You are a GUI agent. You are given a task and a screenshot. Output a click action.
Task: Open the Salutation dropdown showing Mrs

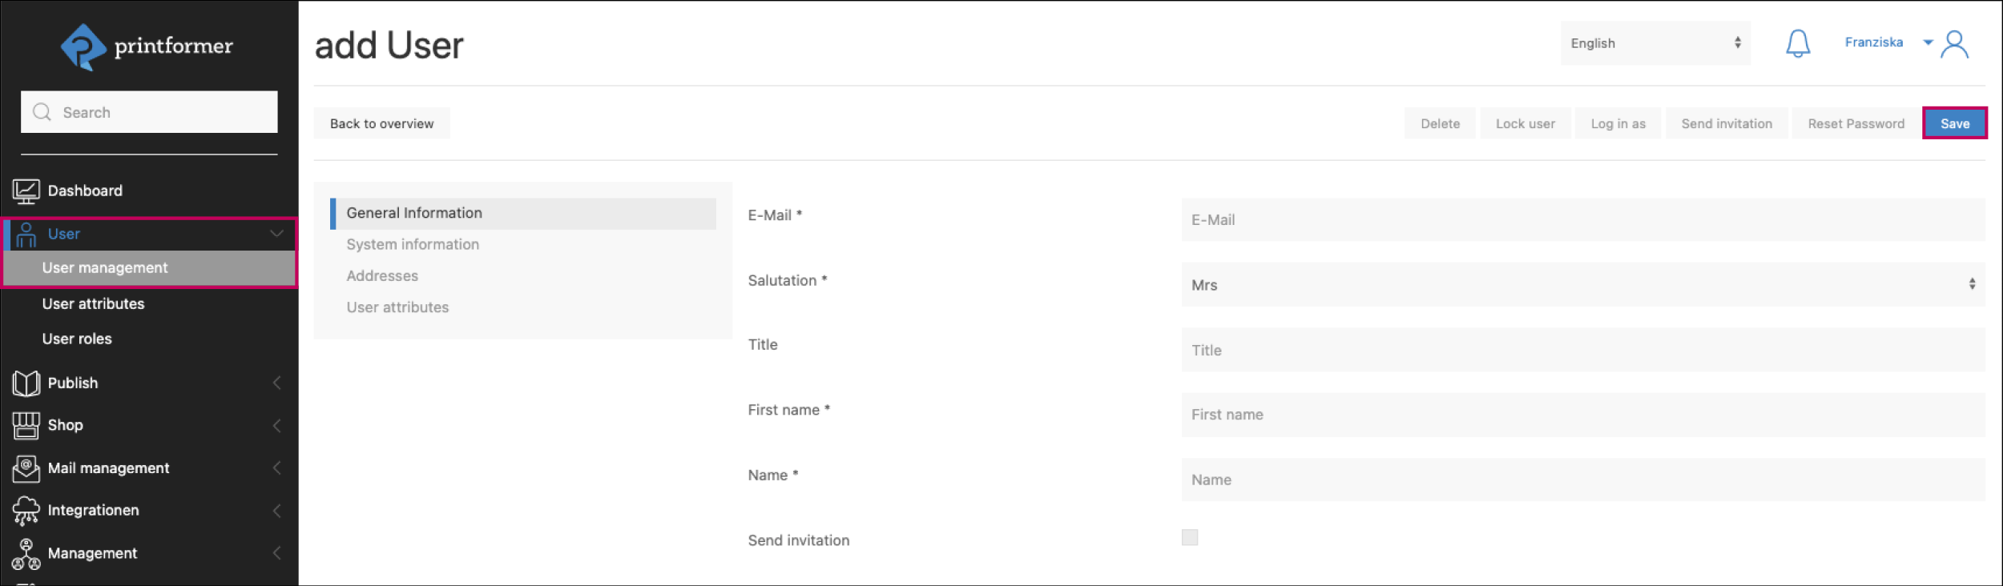click(x=1582, y=284)
